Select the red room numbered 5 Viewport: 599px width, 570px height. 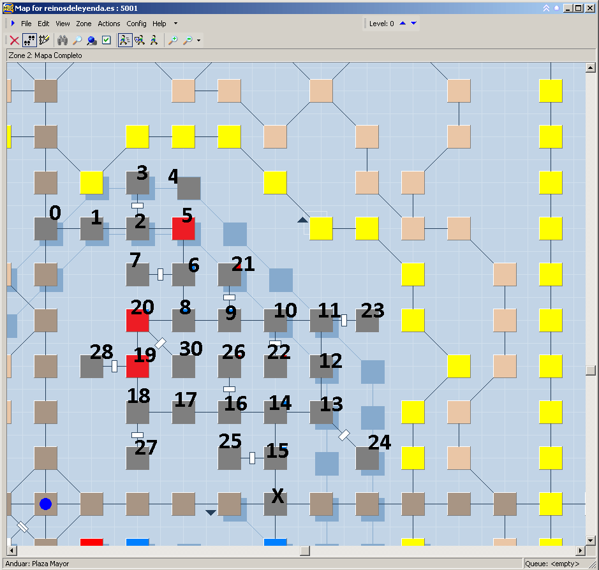click(x=184, y=228)
